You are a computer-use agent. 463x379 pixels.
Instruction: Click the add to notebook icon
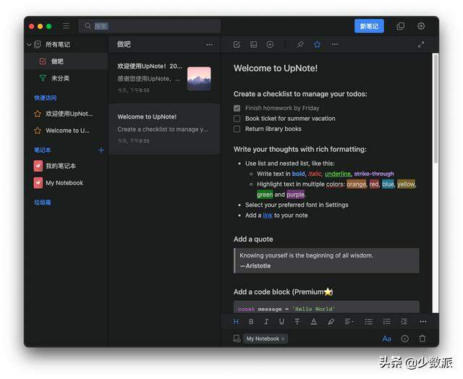(237, 338)
